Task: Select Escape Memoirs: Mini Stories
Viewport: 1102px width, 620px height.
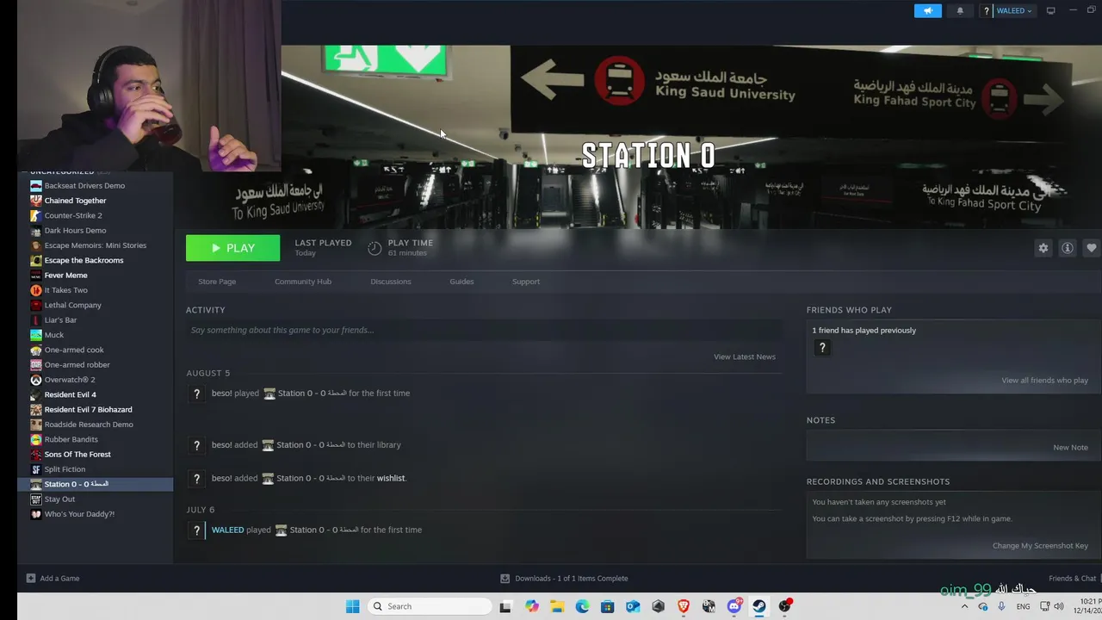Action: [95, 245]
